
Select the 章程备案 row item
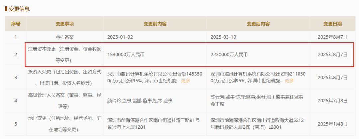[64, 37]
